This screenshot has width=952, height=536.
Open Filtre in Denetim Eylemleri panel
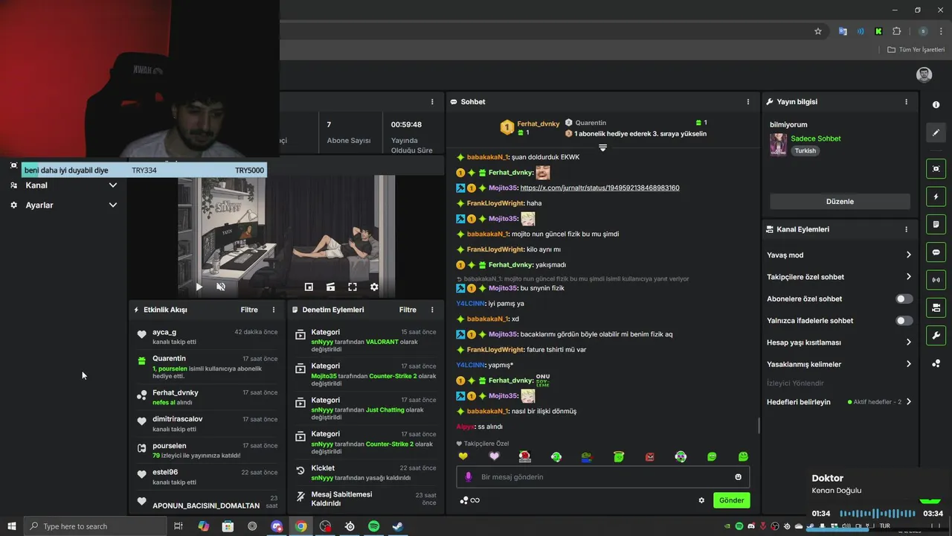tap(408, 310)
